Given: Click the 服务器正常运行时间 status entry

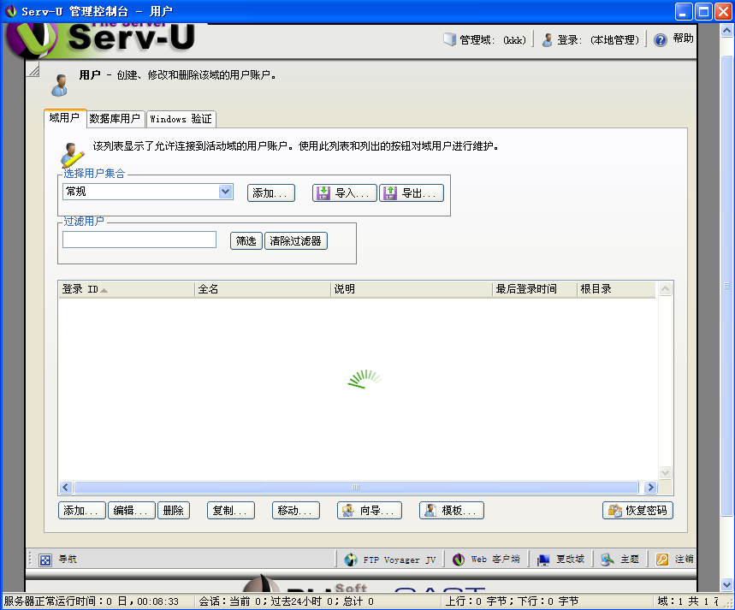Looking at the screenshot, I should [x=92, y=601].
